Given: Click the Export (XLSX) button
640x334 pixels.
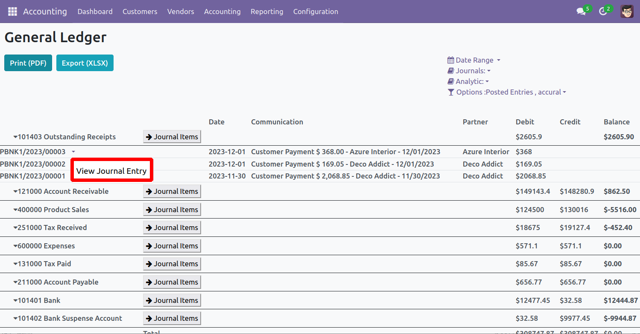Looking at the screenshot, I should coord(85,63).
